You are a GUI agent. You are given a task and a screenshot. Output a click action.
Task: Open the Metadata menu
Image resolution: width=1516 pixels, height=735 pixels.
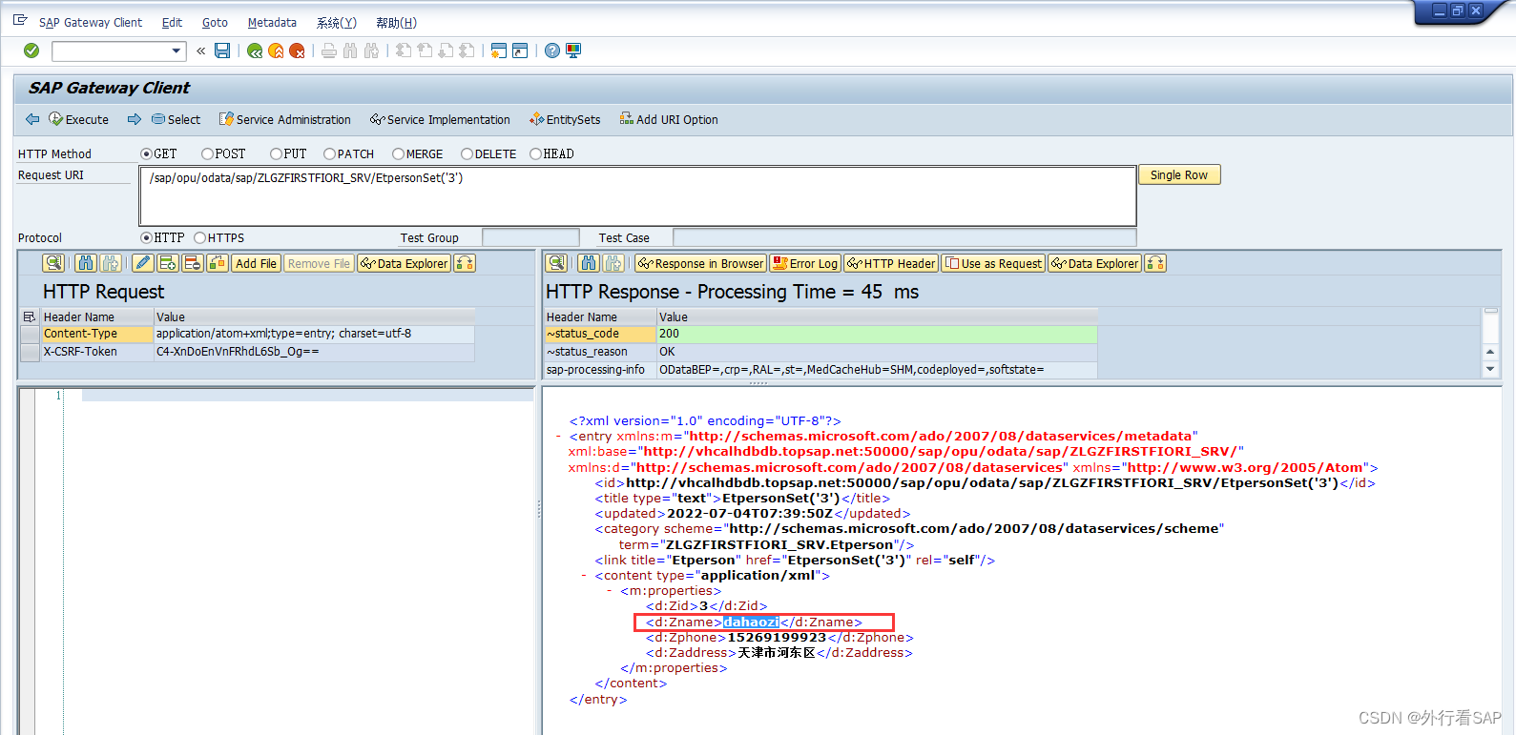pos(272,23)
